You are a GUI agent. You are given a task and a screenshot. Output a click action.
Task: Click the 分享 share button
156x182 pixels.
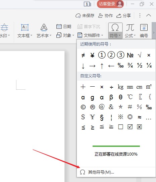click(124, 15)
